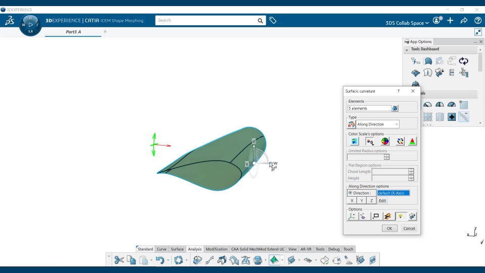
Task: Click the 3DS logo icon top left
Action: coord(9,20)
